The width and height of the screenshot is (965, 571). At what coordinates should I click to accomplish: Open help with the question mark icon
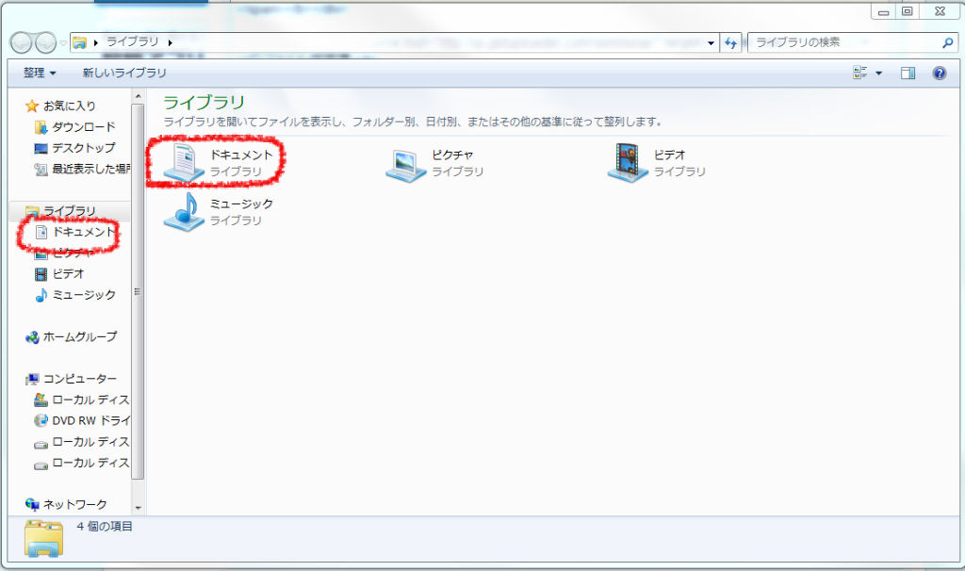tap(940, 73)
